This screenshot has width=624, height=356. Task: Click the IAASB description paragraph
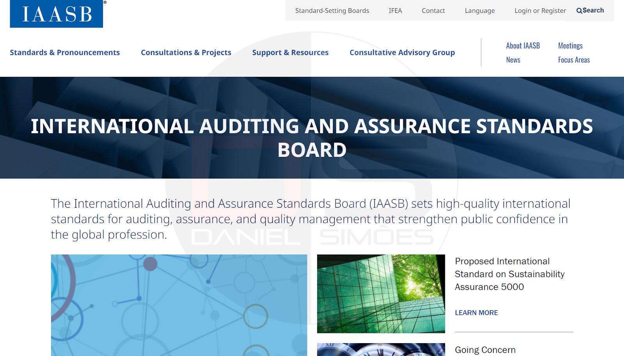click(x=310, y=219)
